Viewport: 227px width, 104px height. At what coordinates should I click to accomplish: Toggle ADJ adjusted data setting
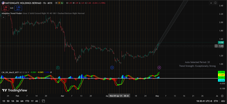[223, 101]
